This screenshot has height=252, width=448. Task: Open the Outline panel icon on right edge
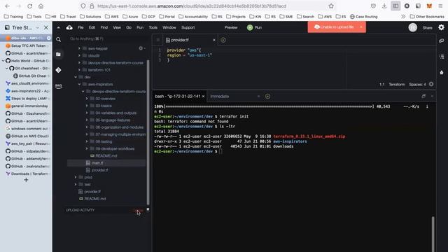[442, 57]
